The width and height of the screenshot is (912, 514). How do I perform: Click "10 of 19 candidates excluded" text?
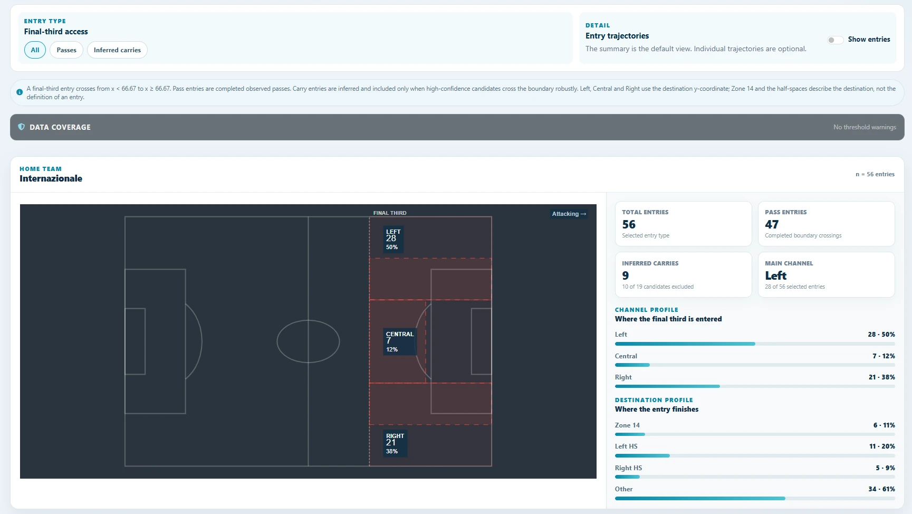(x=658, y=287)
